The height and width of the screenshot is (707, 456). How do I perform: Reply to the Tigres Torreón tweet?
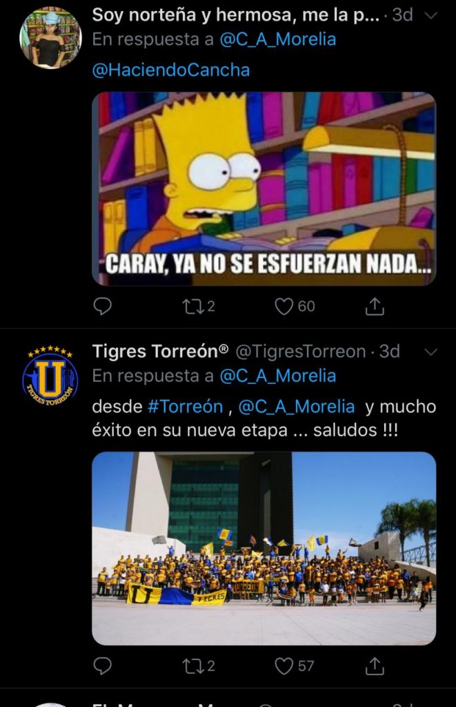point(102,666)
